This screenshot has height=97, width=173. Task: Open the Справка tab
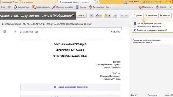[138, 15]
